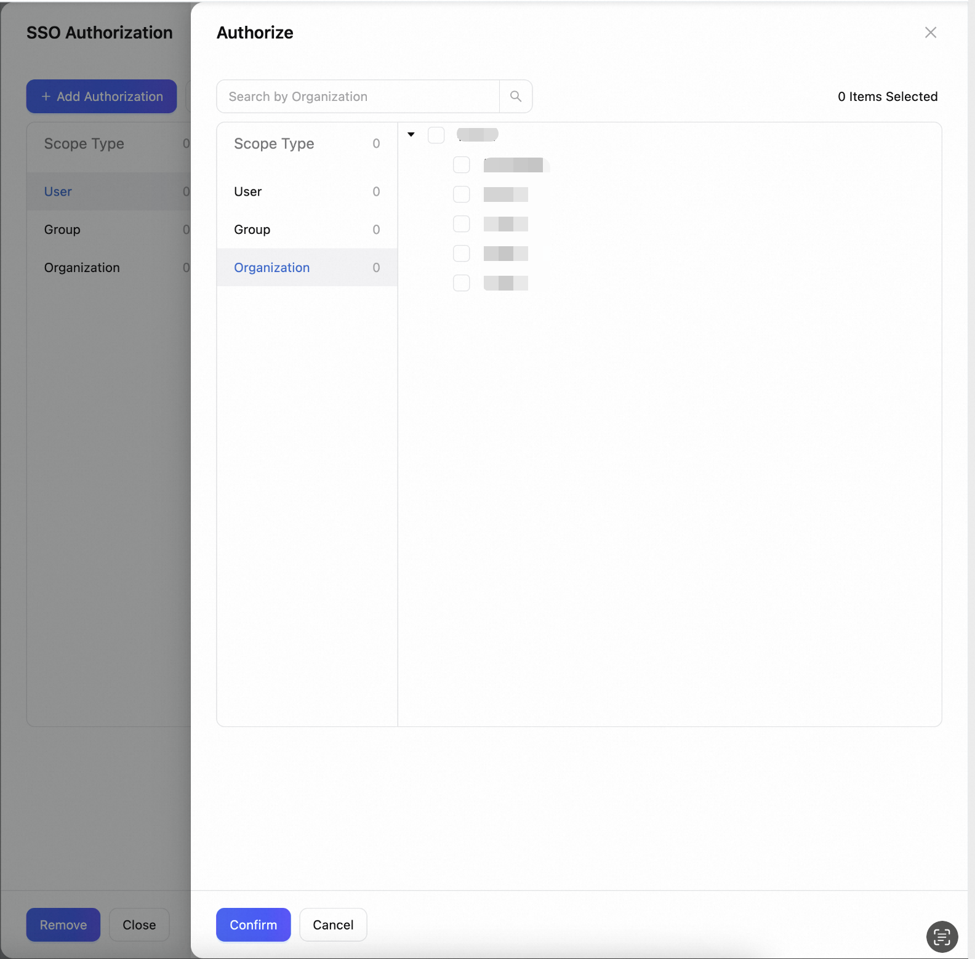Check the third child organization checkbox
The image size is (975, 959).
[x=462, y=223]
